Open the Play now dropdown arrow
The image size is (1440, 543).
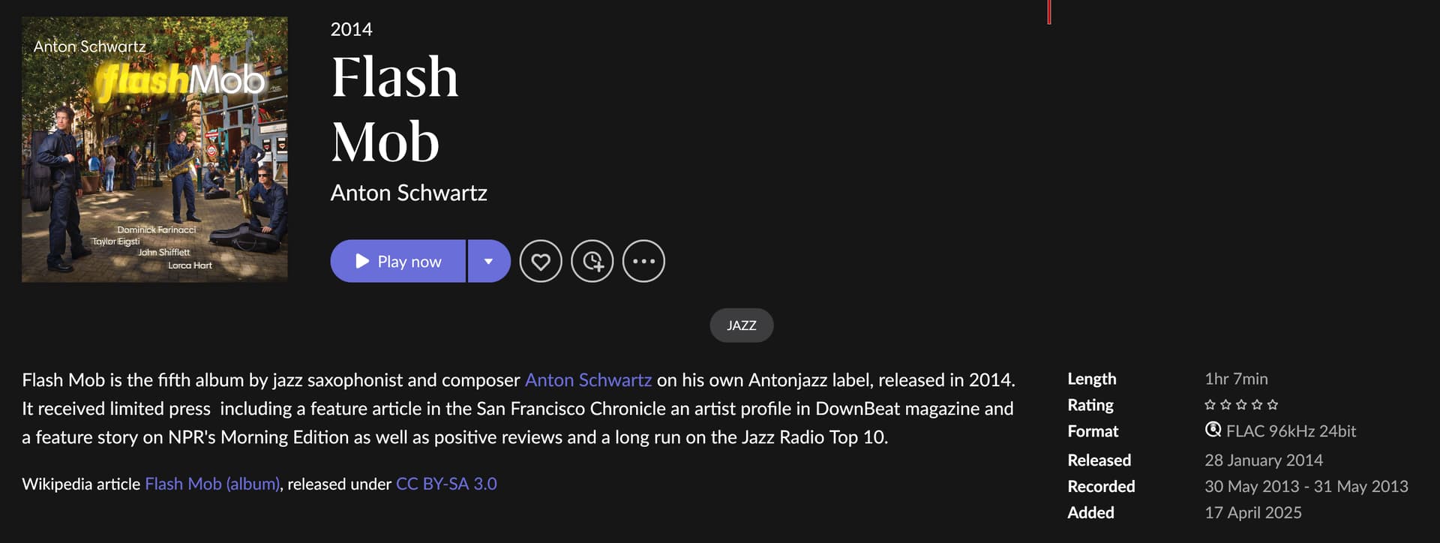click(489, 261)
